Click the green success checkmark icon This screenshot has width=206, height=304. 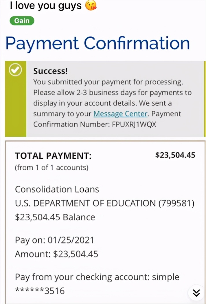point(15,70)
